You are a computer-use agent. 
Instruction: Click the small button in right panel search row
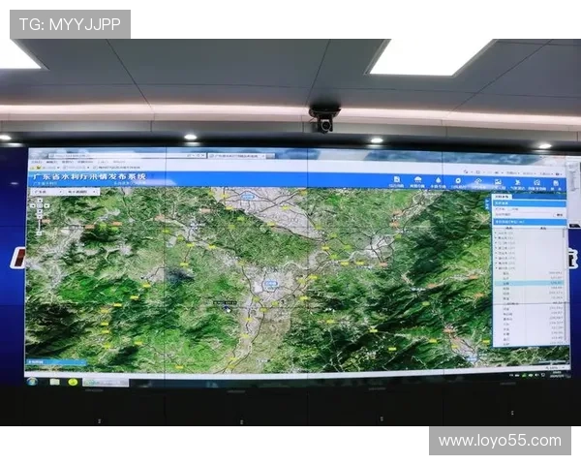coord(560,214)
